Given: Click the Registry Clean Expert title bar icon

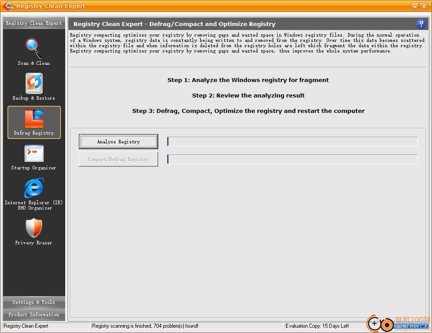Looking at the screenshot, I should coord(8,6).
